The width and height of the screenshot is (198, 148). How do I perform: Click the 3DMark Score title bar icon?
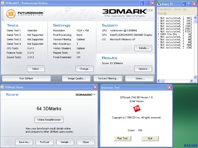2,87
